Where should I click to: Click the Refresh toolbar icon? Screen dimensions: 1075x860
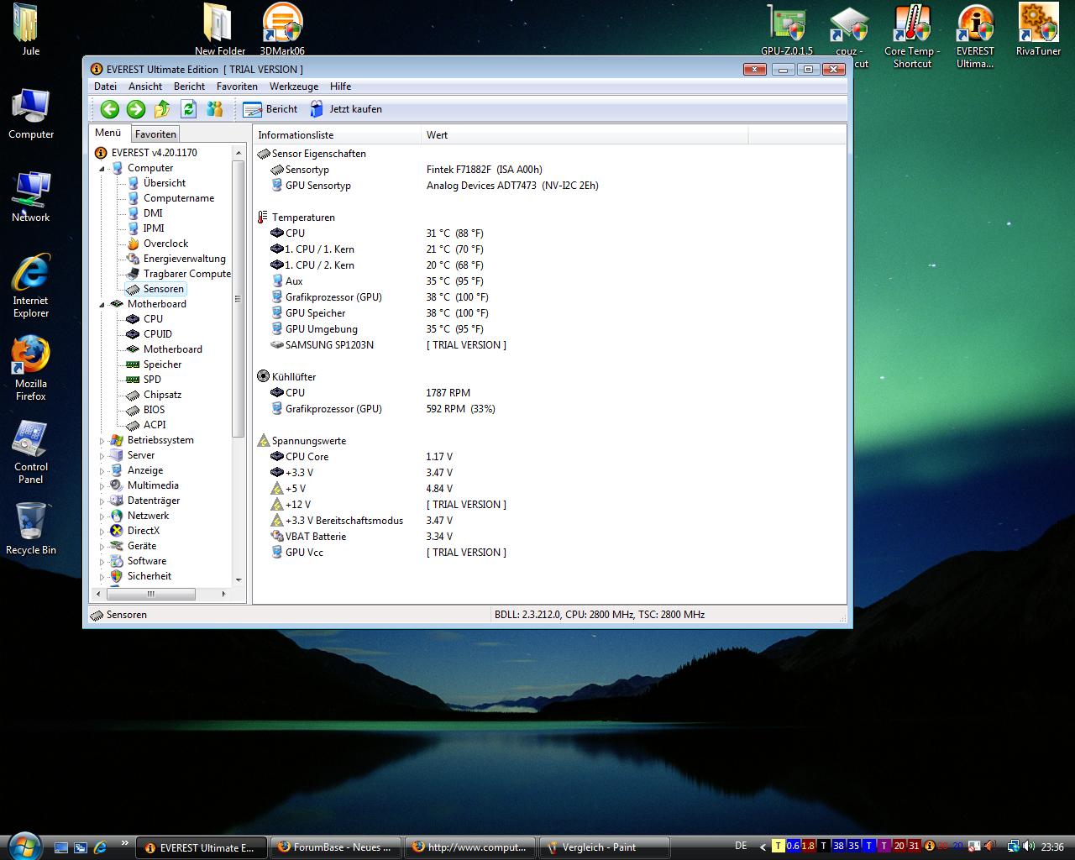(x=189, y=109)
